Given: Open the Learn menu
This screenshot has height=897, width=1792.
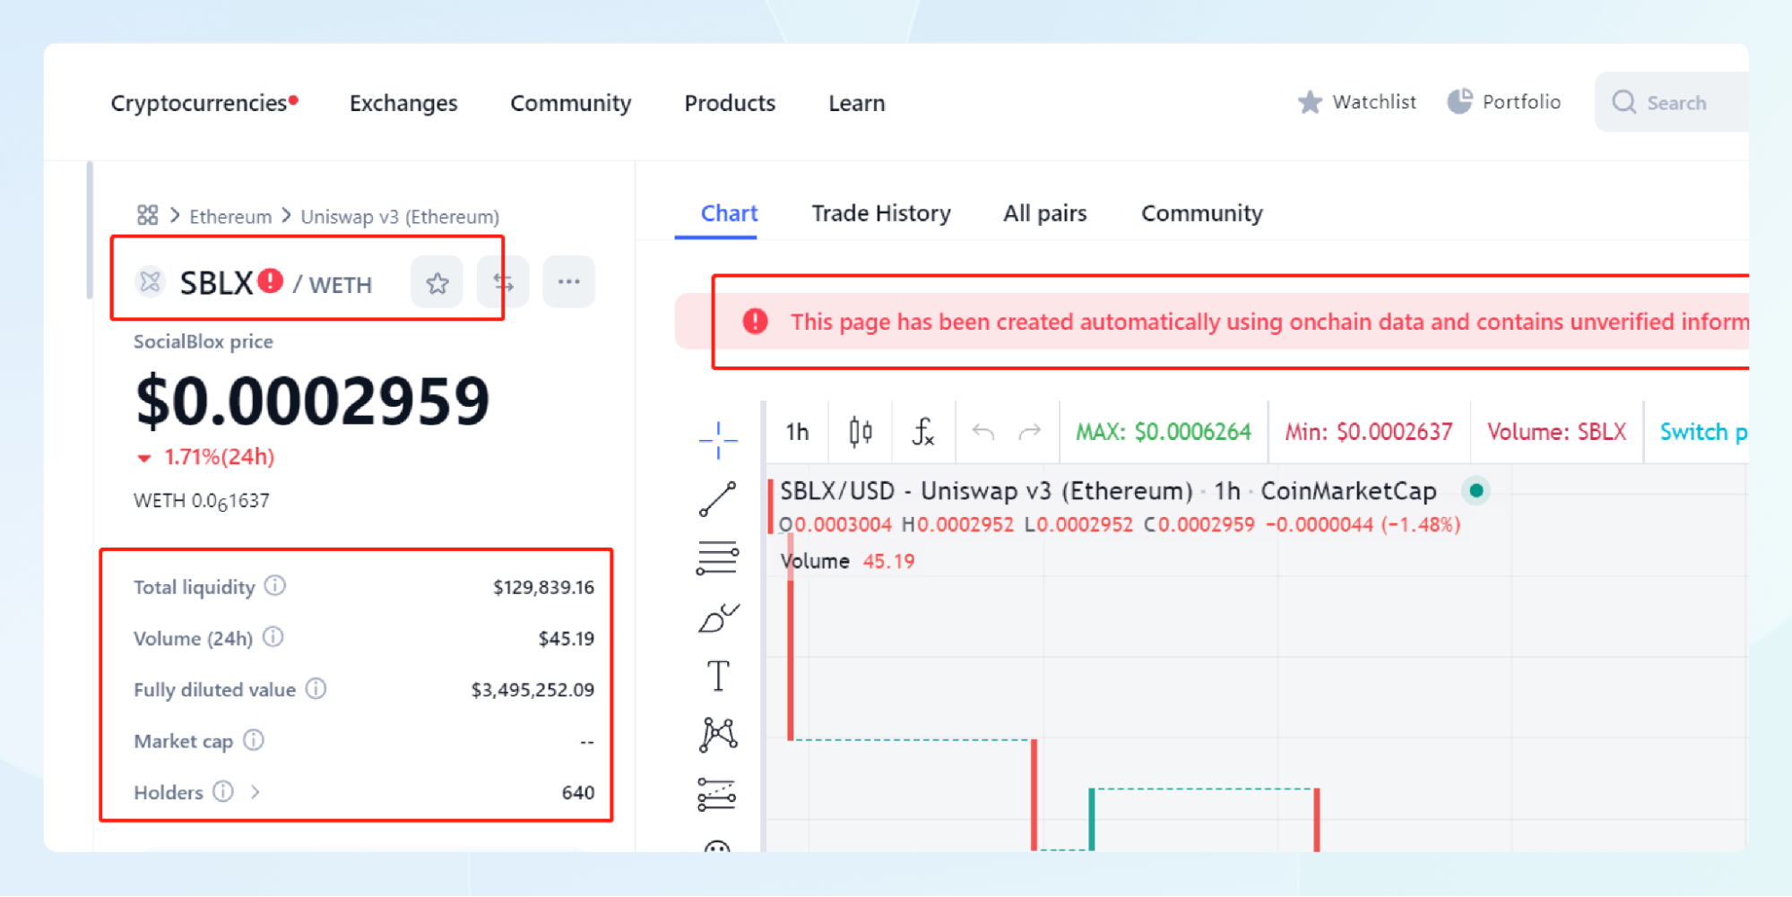Looking at the screenshot, I should tap(857, 103).
